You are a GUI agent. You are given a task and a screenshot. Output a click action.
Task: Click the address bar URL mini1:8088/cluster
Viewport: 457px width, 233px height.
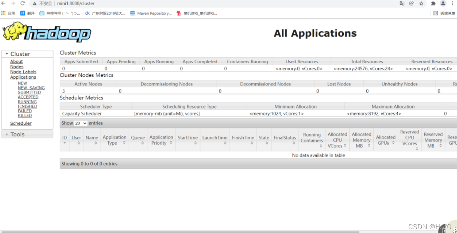tap(76, 3)
